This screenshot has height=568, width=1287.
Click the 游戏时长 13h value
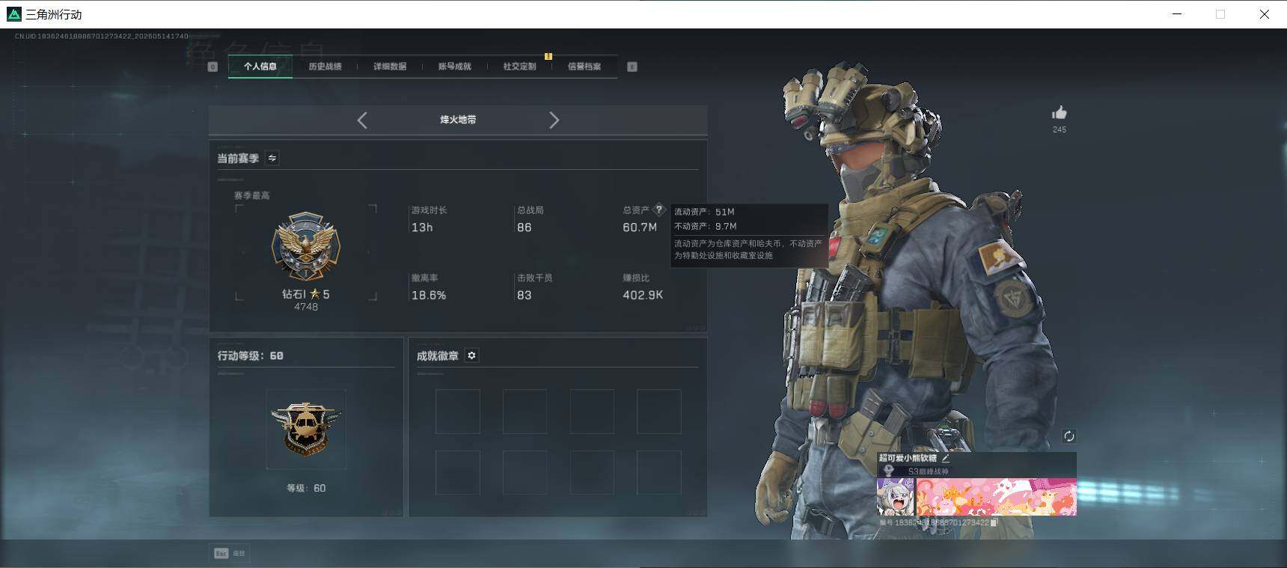[422, 227]
